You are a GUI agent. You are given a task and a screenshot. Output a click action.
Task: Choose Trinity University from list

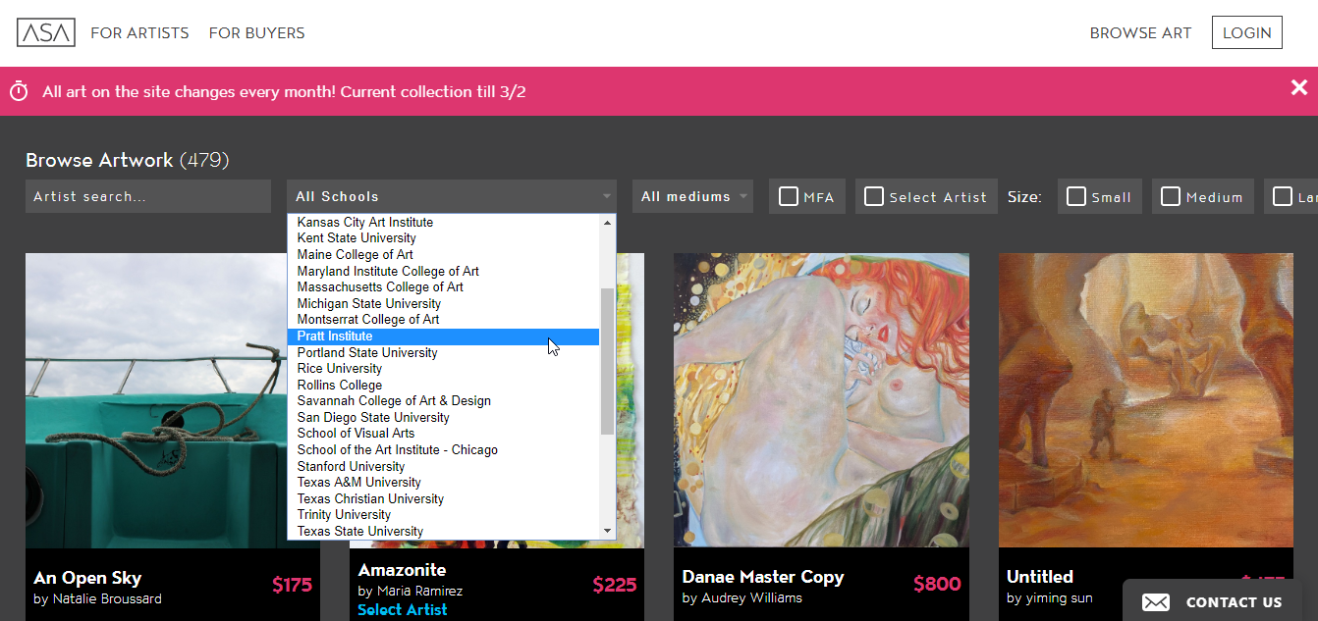[x=443, y=515]
